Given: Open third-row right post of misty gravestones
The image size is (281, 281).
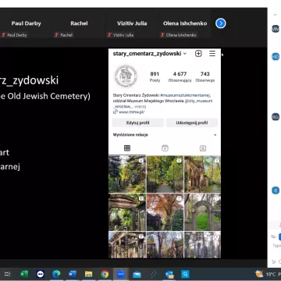Looking at the screenshot, I should click(x=202, y=245).
